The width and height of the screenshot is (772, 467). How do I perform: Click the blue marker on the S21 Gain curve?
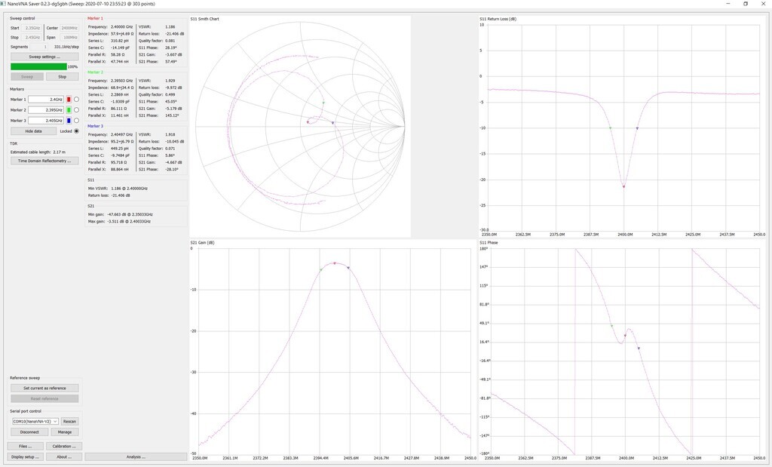[348, 268]
